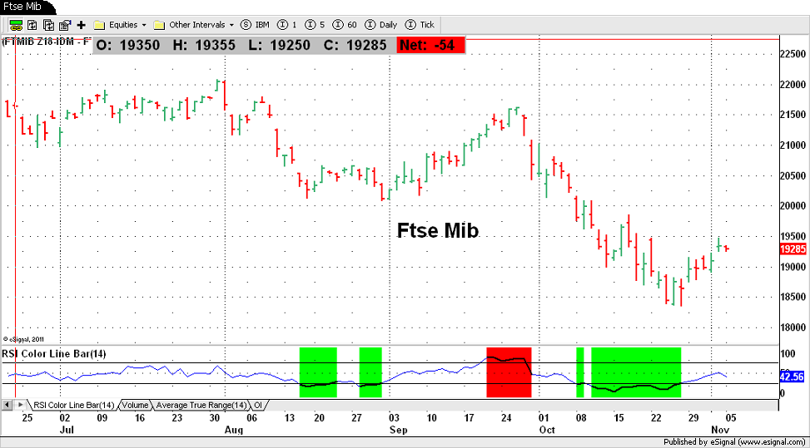810x448 pixels.
Task: Click the Published by eSignal footer text
Action: [x=734, y=442]
